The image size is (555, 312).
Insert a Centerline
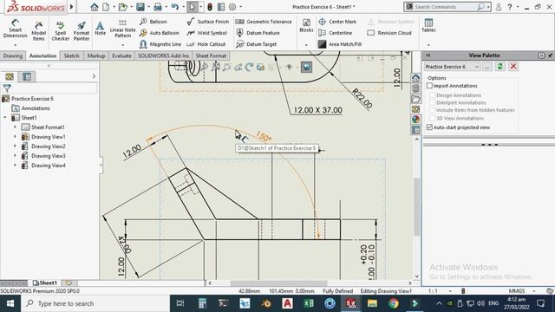[x=336, y=33]
